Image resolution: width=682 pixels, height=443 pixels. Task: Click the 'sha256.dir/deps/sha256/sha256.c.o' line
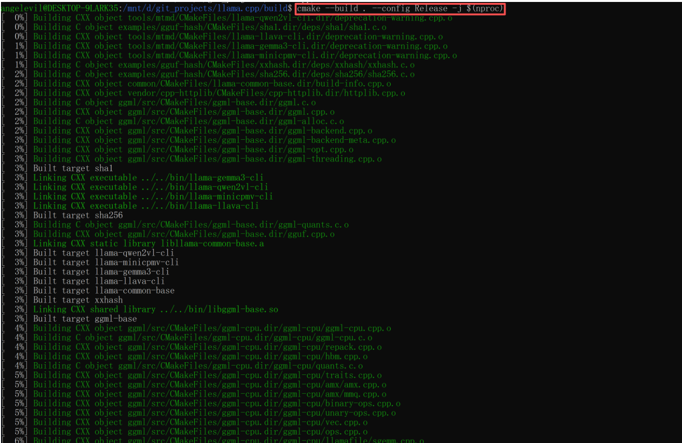[208, 74]
